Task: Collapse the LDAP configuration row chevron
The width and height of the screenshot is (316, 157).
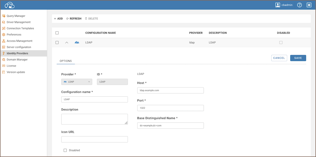Action: coord(67,42)
